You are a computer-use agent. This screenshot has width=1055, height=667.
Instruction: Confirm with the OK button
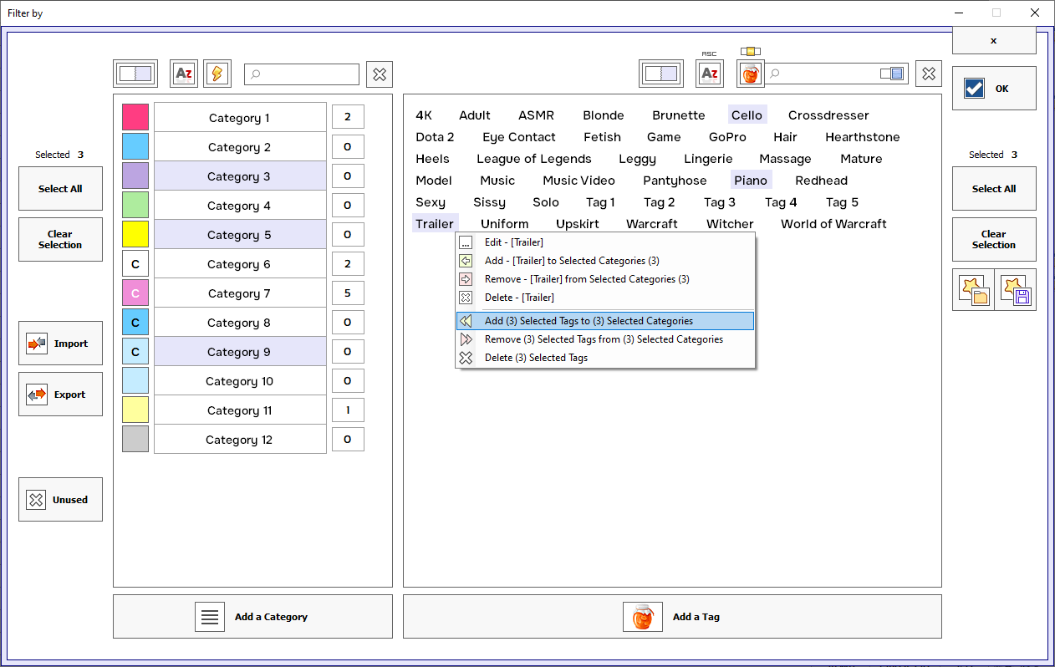pos(994,89)
